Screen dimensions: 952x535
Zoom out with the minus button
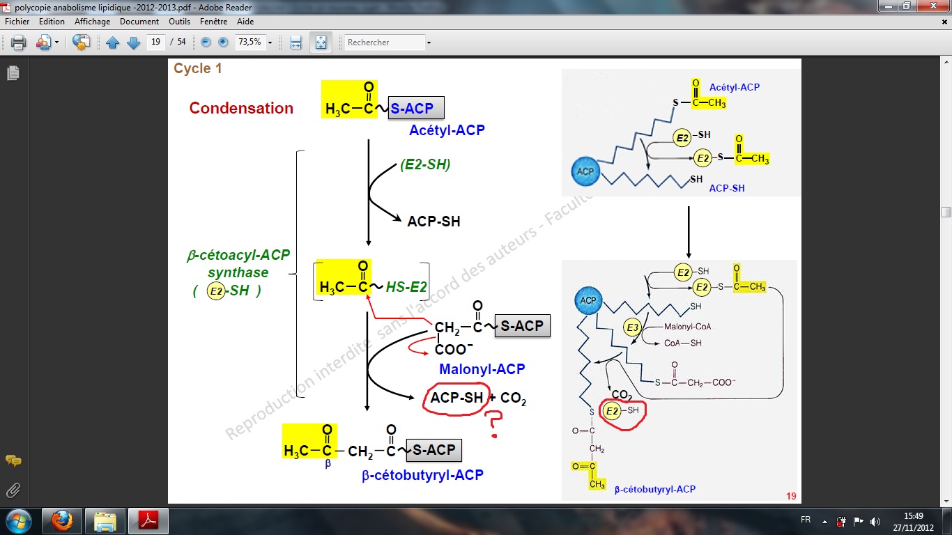click(206, 42)
